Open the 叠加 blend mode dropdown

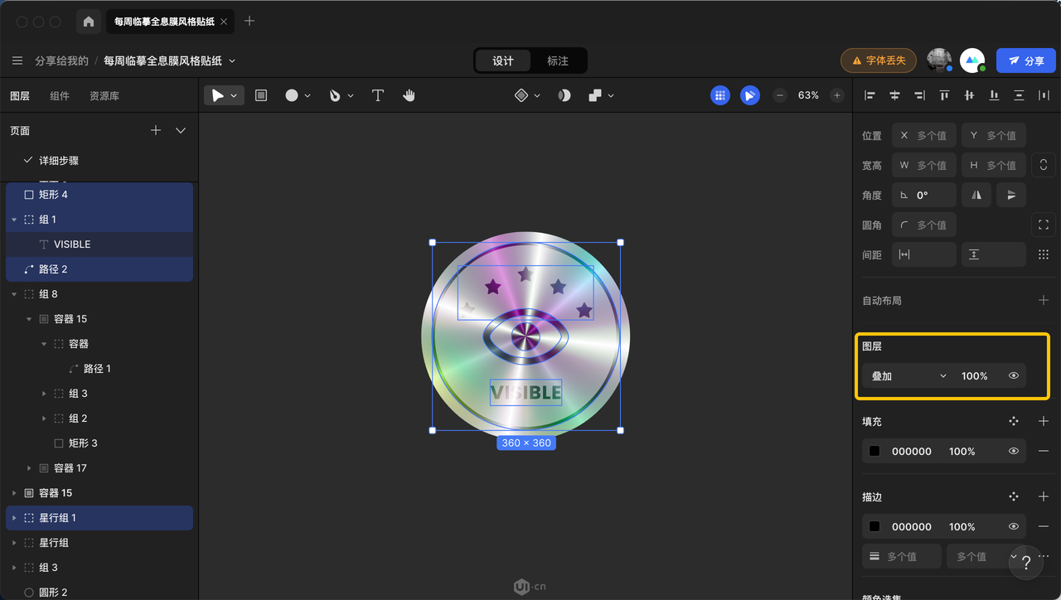point(908,375)
